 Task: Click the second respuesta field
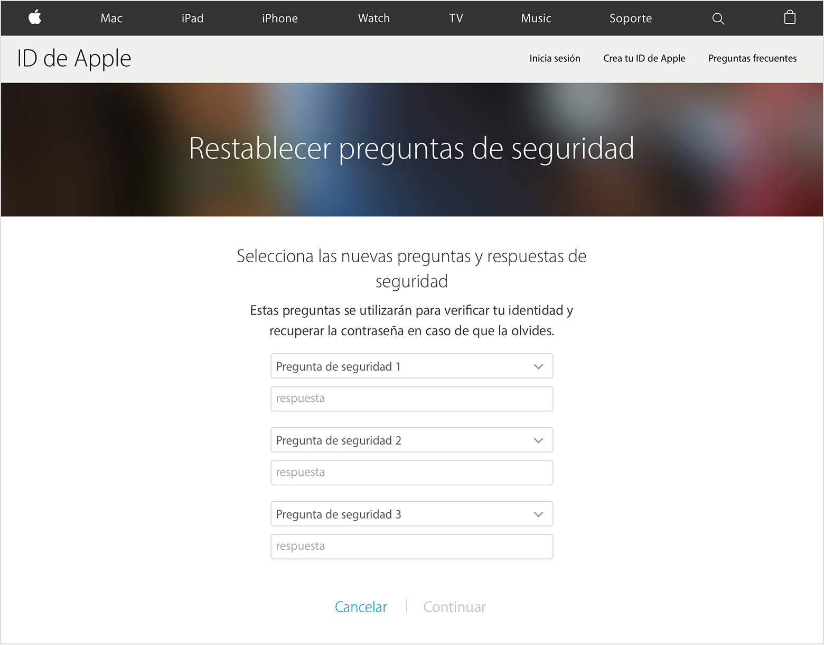tap(411, 473)
